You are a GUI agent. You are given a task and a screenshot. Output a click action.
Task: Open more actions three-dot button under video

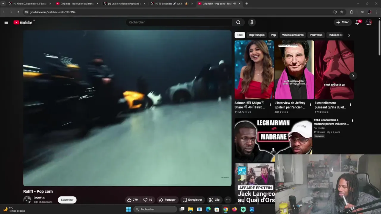(228, 200)
